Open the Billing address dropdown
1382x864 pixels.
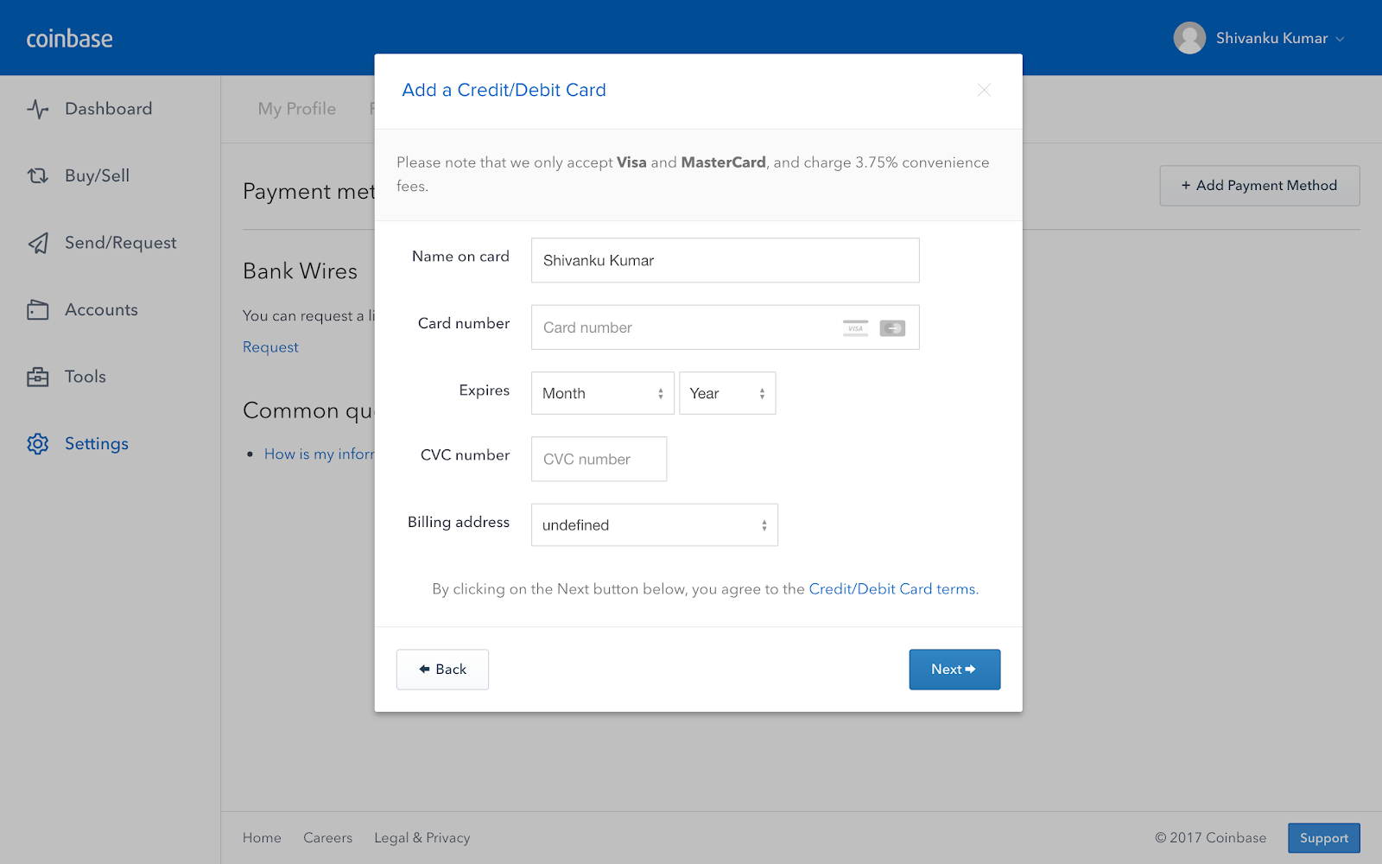point(655,525)
